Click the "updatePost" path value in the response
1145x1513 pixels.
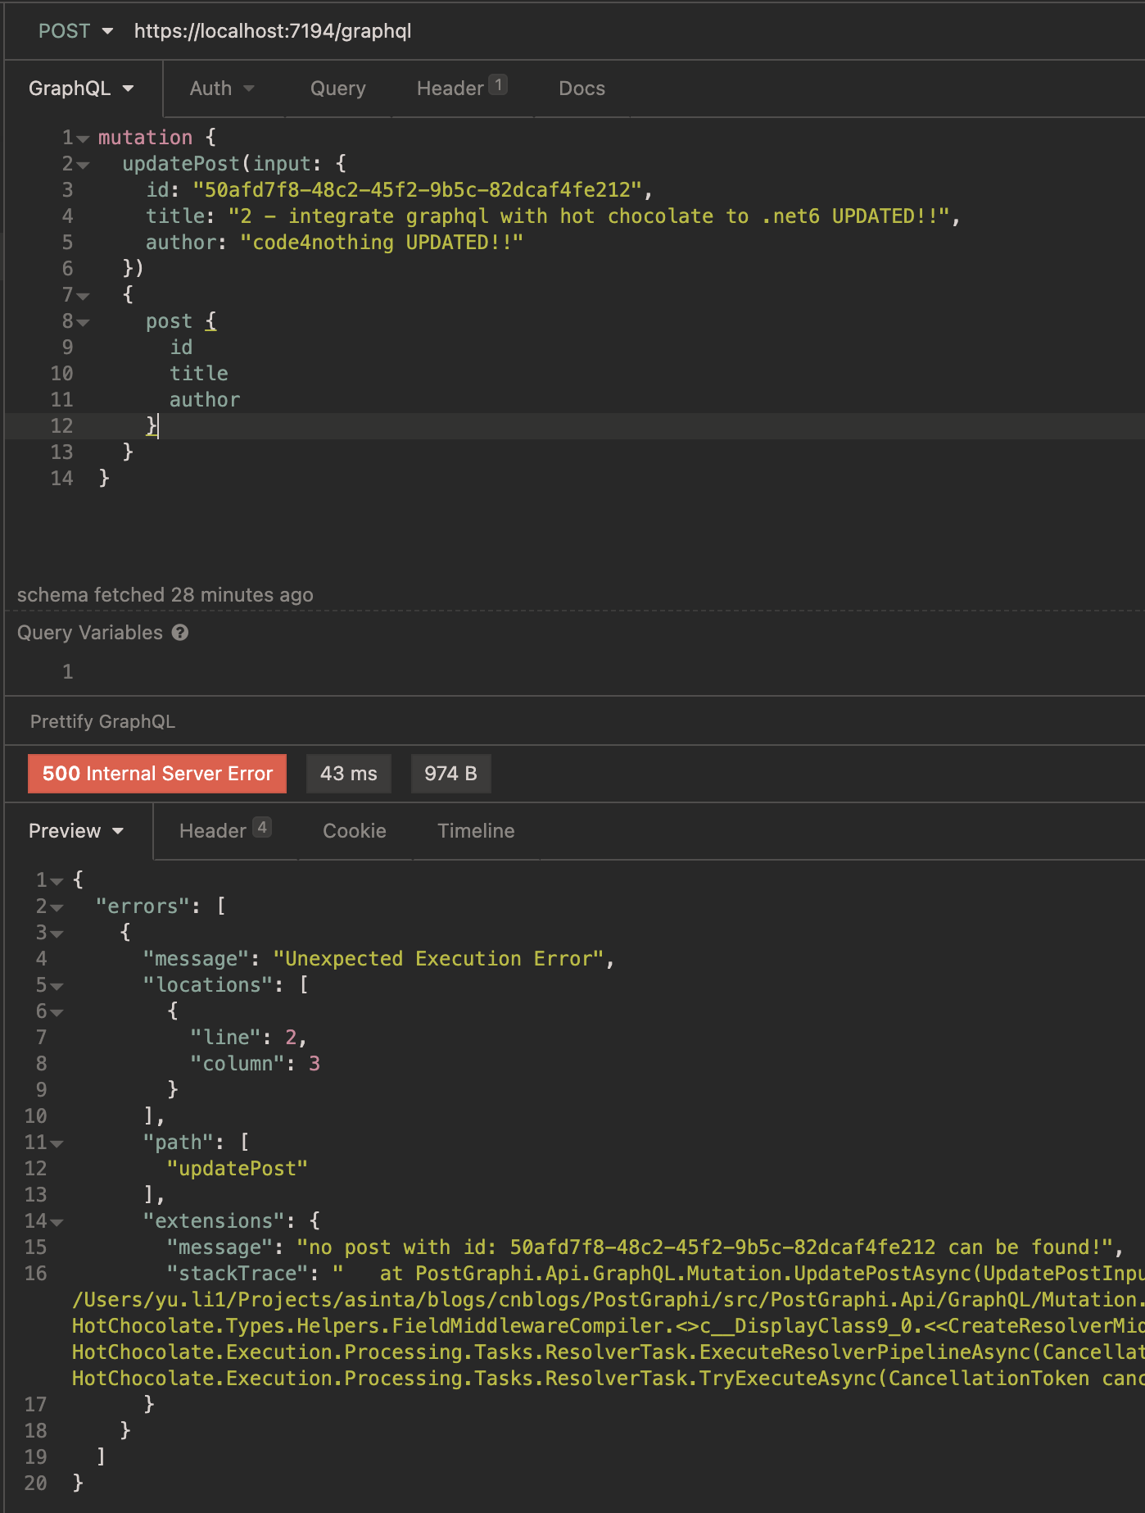pyautogui.click(x=238, y=1169)
